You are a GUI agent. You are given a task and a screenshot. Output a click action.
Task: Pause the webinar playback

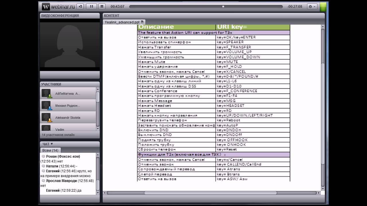click(x=91, y=6)
